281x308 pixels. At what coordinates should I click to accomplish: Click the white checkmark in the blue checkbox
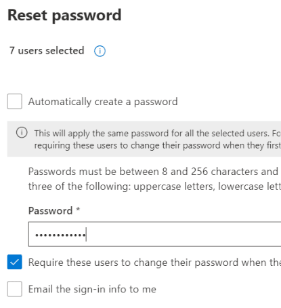click(x=14, y=262)
